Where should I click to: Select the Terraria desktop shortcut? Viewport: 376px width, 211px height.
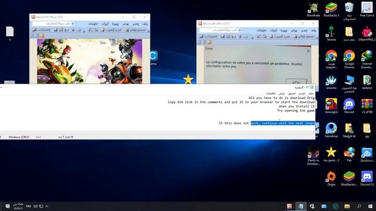(331, 34)
